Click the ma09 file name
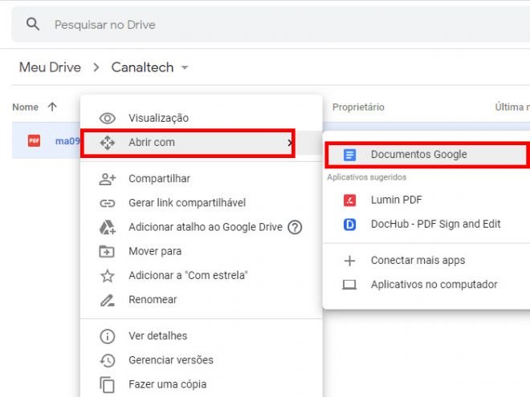 pyautogui.click(x=67, y=141)
